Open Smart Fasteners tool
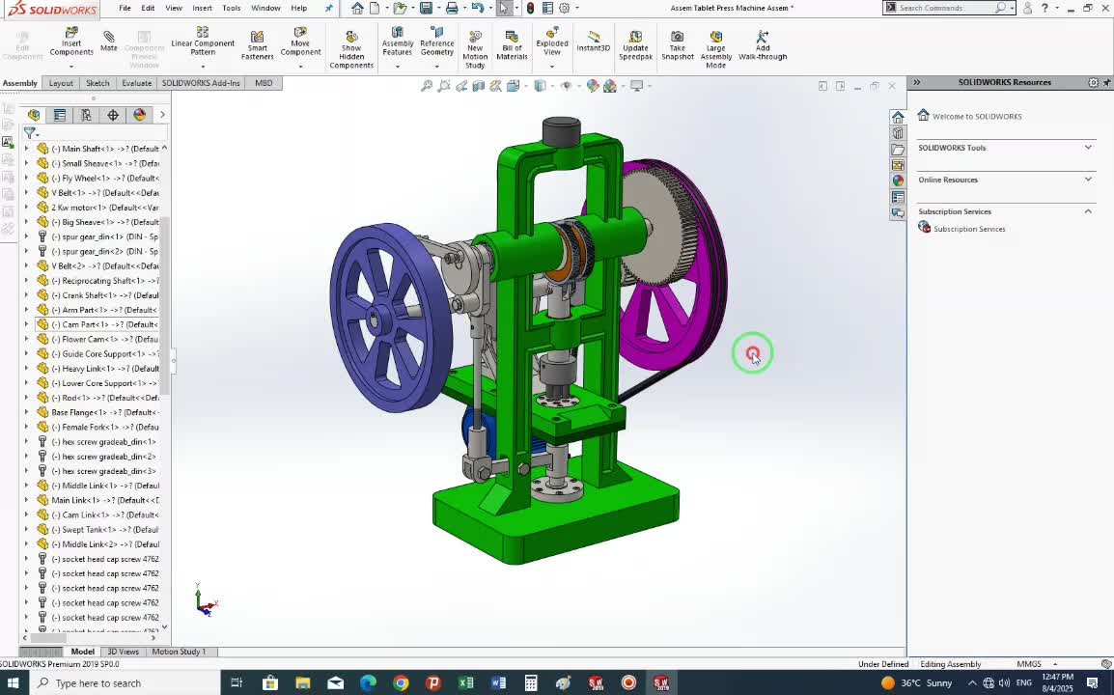1114x695 pixels. coord(257,45)
